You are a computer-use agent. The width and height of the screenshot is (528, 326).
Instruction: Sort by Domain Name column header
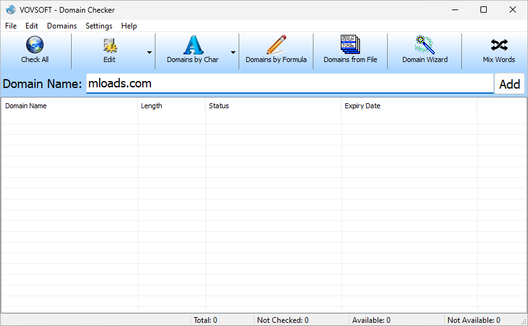69,106
